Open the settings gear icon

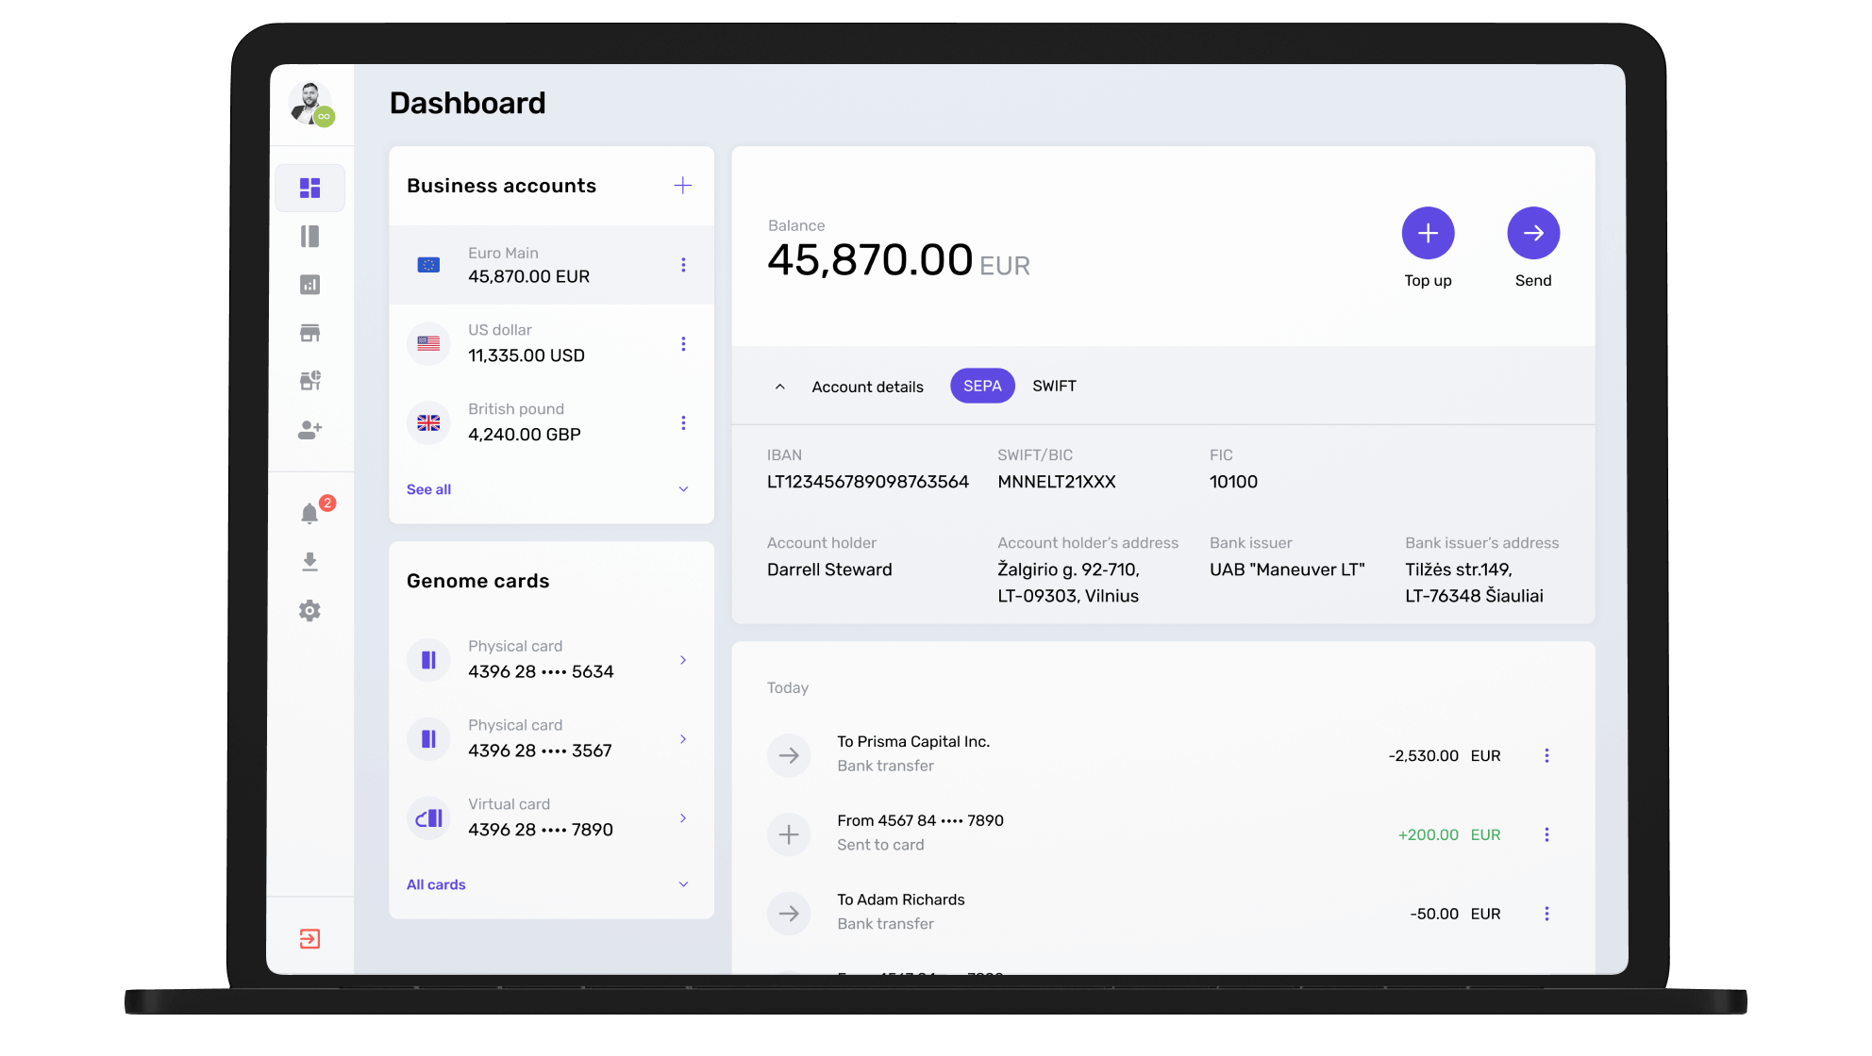click(309, 611)
